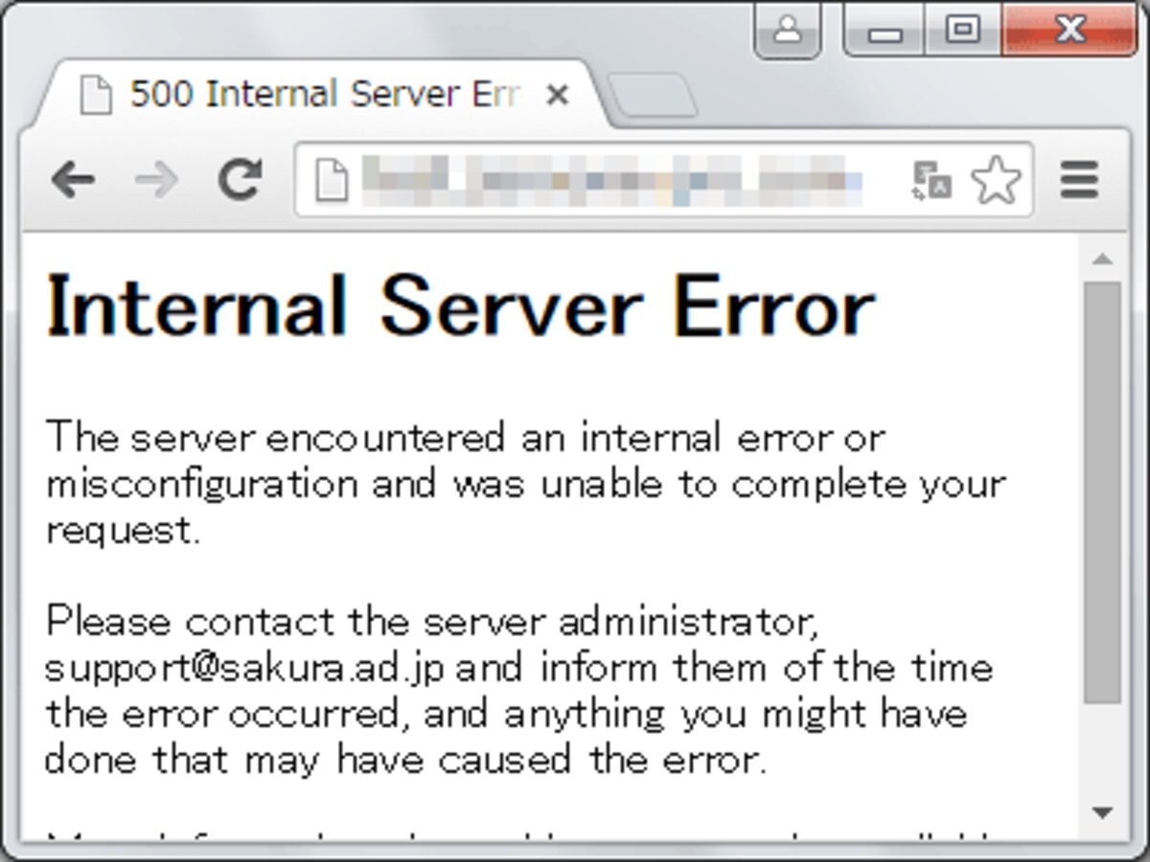Click the support@sakura.ad.jp email text
1150x862 pixels.
(244, 669)
